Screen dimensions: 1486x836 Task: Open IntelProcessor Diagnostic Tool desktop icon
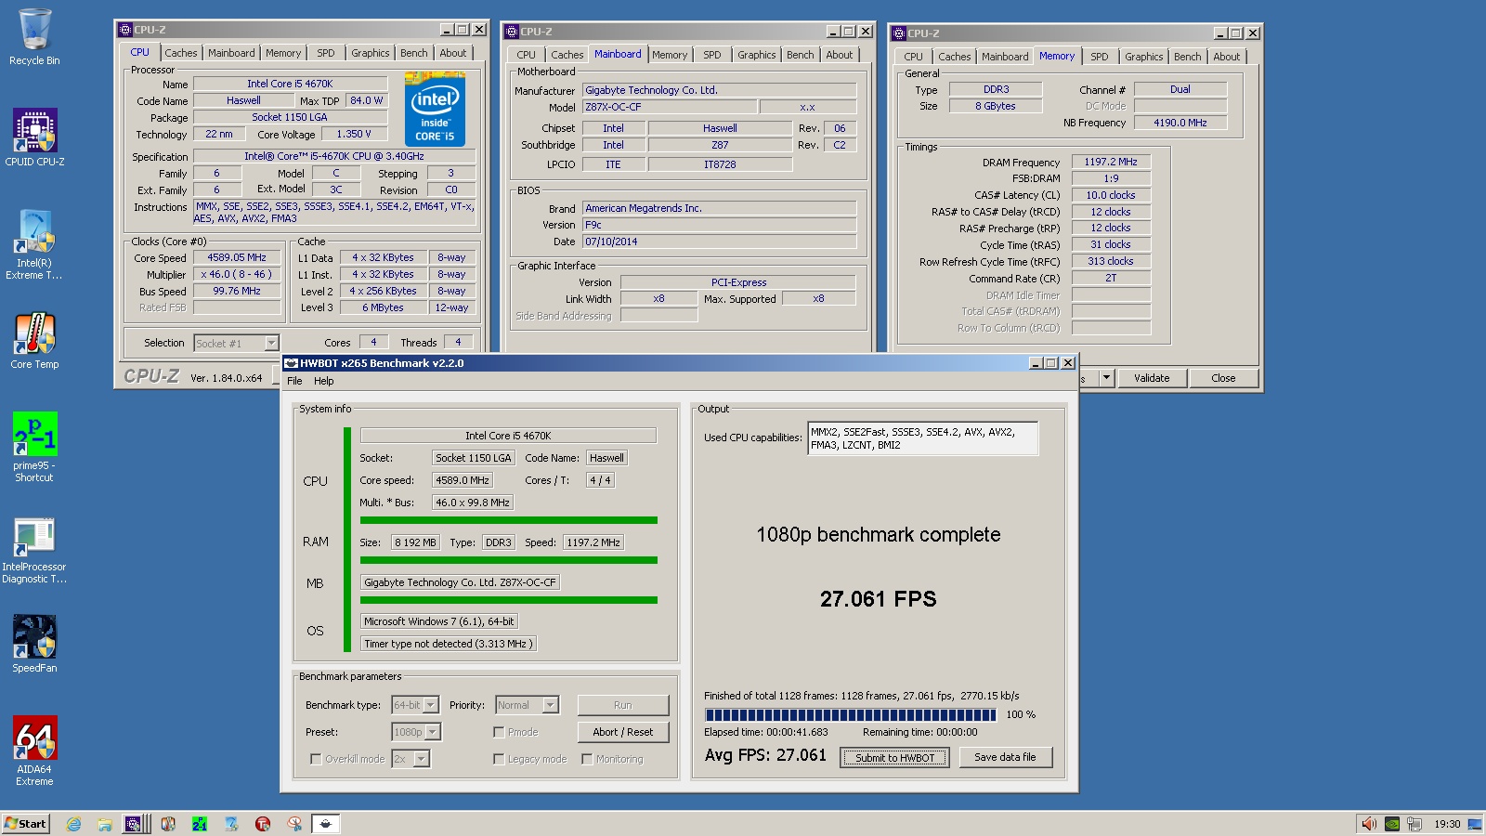click(x=34, y=550)
